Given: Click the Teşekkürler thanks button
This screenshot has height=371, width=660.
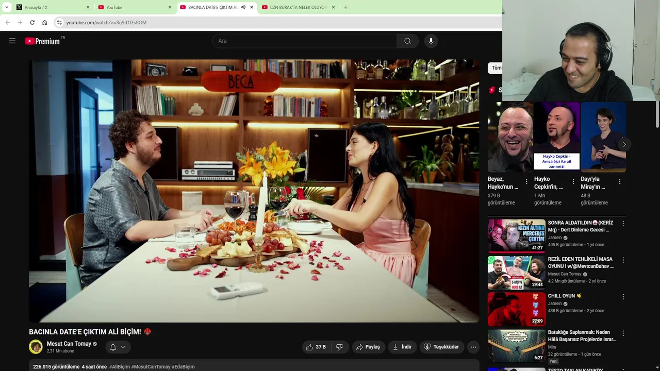Looking at the screenshot, I should pyautogui.click(x=441, y=347).
